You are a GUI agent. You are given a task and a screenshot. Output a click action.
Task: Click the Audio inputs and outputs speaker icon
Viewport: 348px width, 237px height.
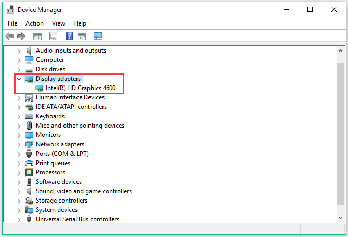(29, 51)
